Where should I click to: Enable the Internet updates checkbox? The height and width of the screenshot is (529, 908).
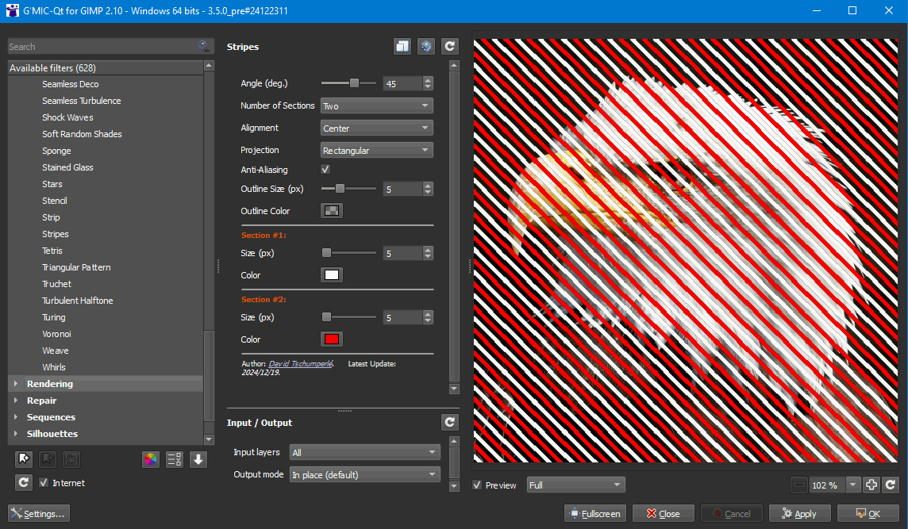tap(44, 483)
